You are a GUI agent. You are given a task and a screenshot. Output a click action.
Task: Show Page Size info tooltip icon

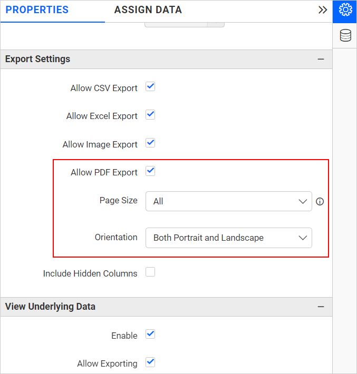pos(320,202)
